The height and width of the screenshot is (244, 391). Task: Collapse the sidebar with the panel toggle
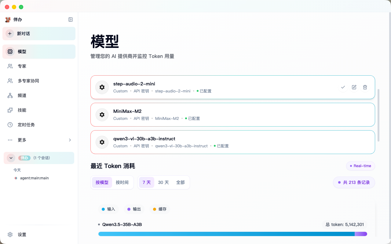coord(71,20)
